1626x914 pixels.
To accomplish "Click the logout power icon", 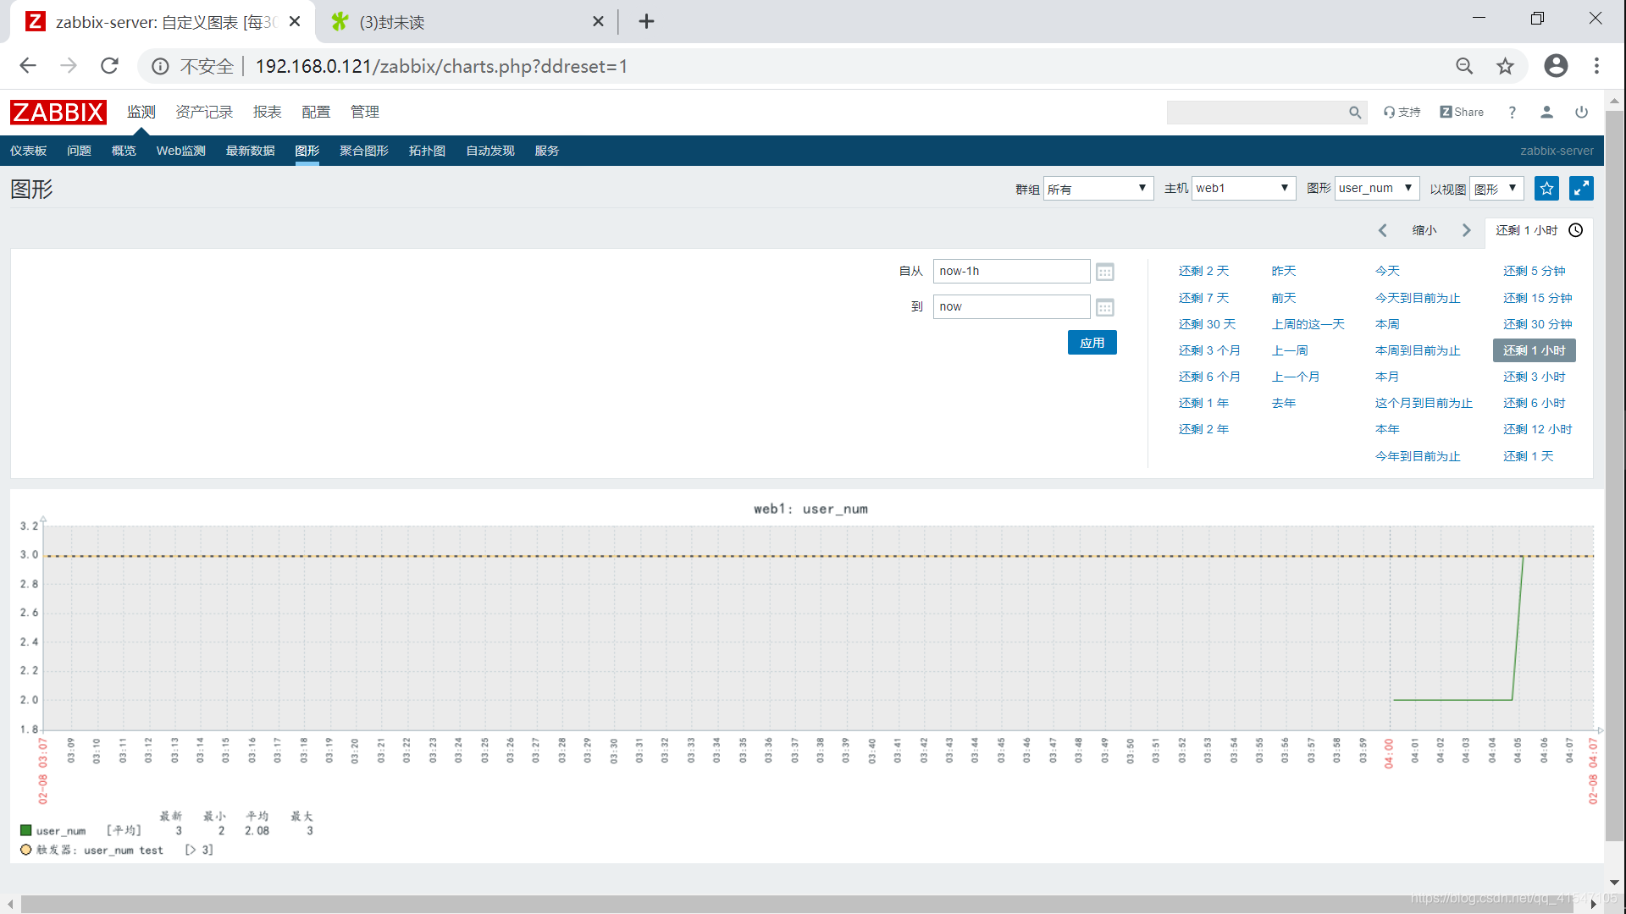I will [1581, 112].
